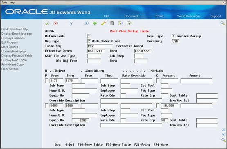
Task: Select Field Sensitive Help
Action: pyautogui.click(x=14, y=29)
